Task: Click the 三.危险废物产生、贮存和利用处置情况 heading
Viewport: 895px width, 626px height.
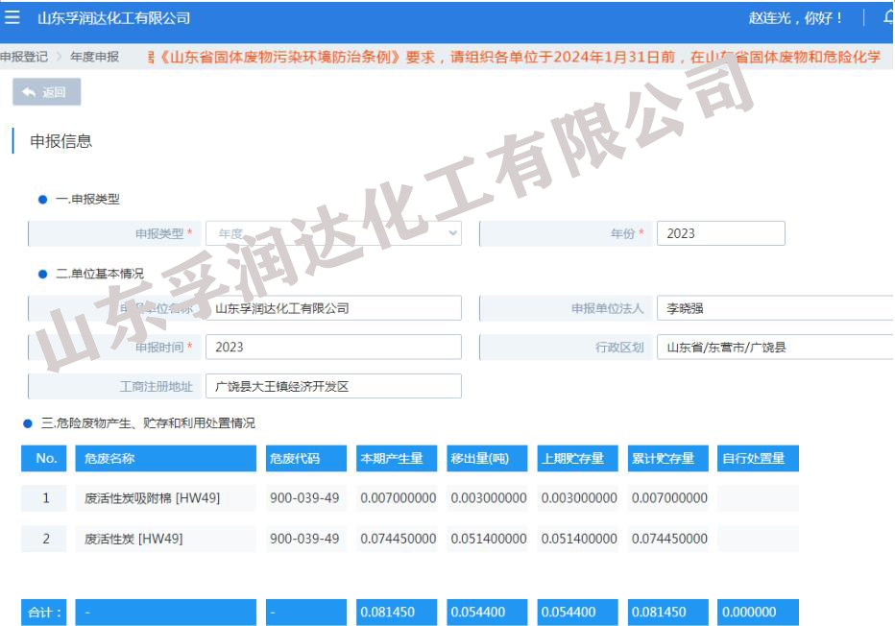Action: point(148,423)
